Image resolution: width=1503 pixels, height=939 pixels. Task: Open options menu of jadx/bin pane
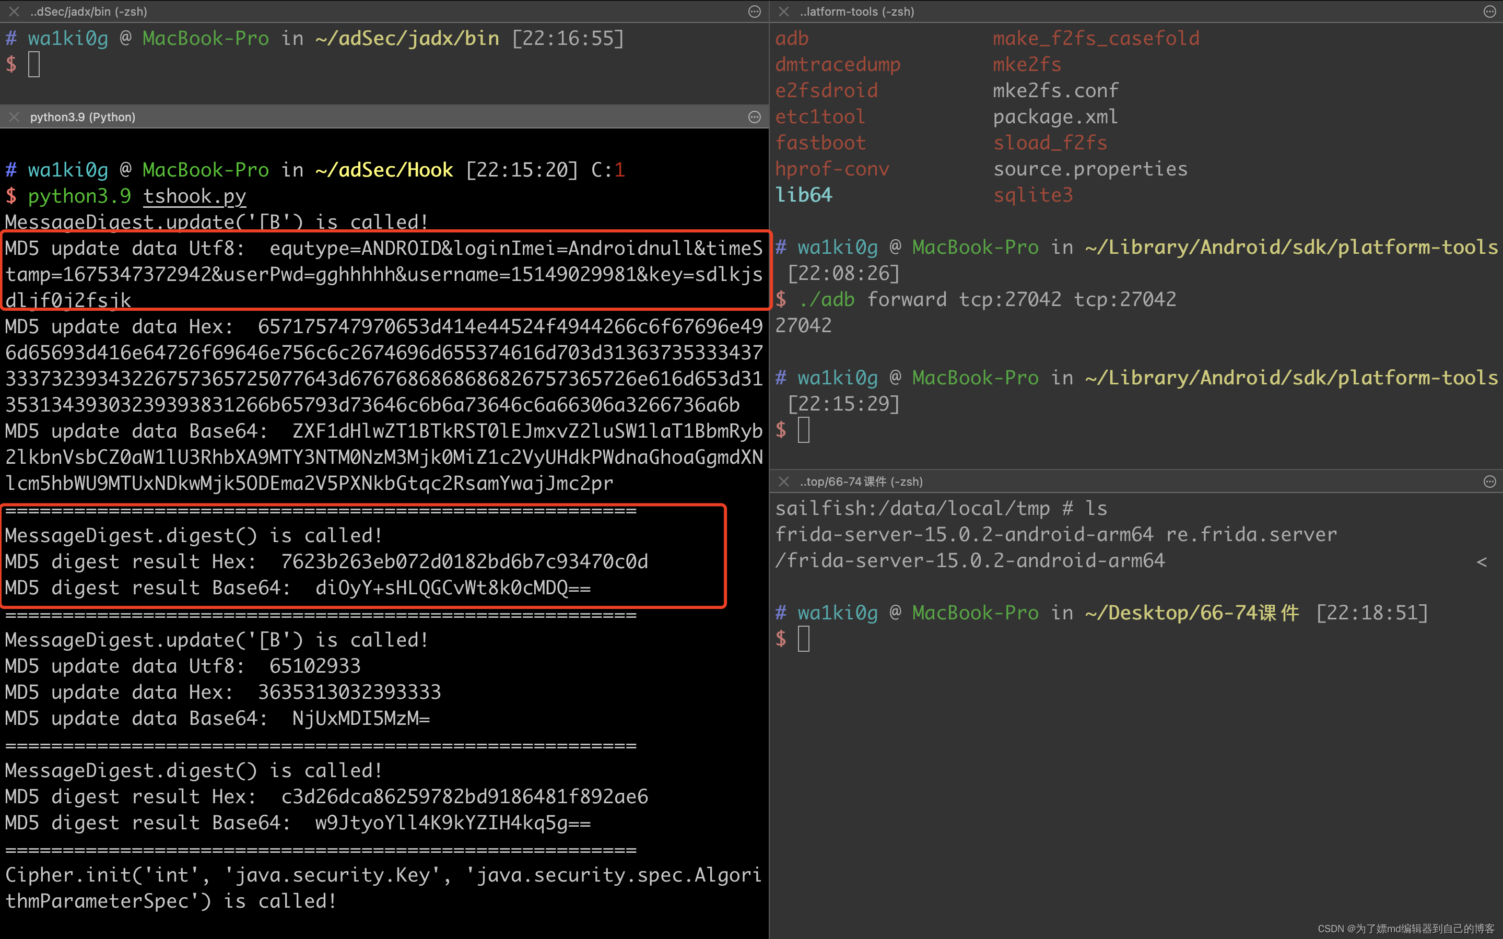coord(754,11)
